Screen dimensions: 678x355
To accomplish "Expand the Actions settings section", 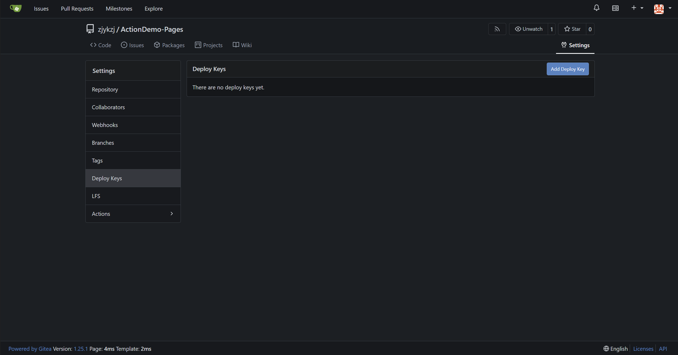I will tap(133, 214).
